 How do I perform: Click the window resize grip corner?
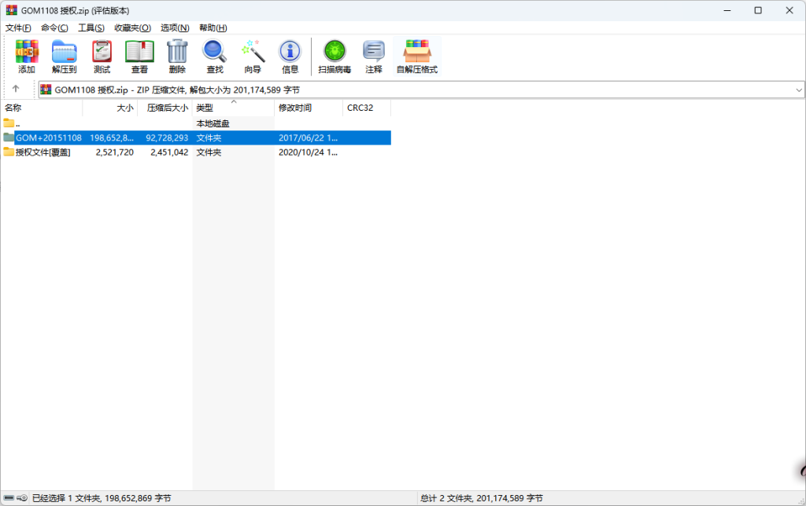[800, 500]
